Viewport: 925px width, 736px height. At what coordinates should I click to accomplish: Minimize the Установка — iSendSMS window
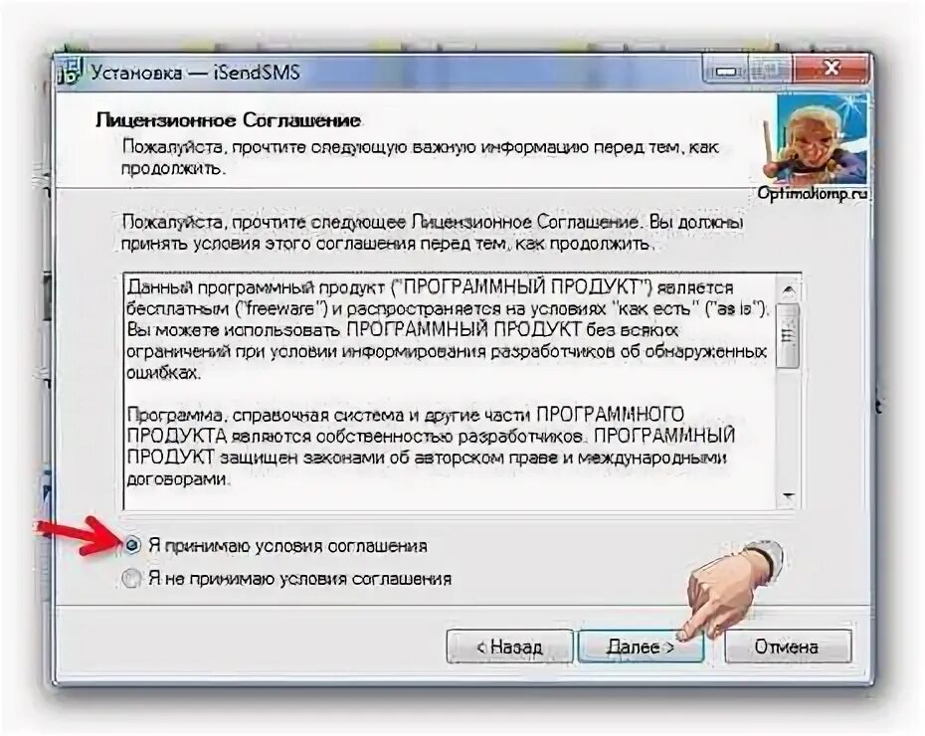coord(725,71)
